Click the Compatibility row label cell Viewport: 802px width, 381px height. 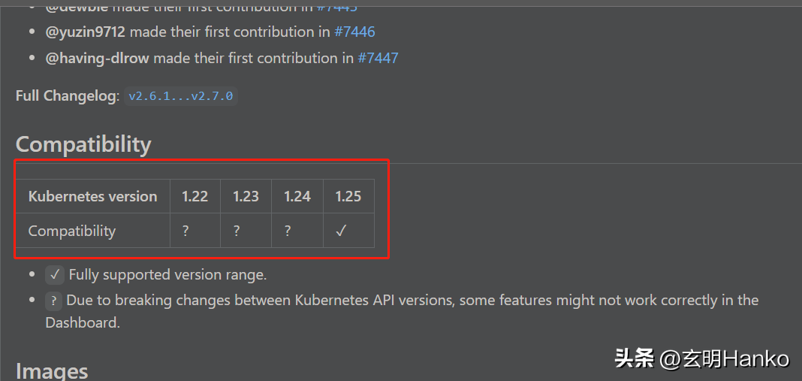click(92, 231)
